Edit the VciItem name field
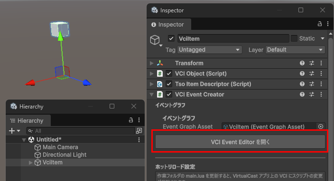The height and width of the screenshot is (181, 334). click(233, 38)
